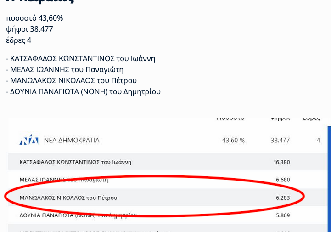This screenshot has height=232, width=331.
Task: Click the Νέα Δημοκρατία party logo
Action: tap(28, 140)
